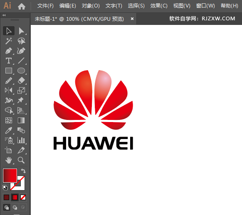The height and width of the screenshot is (215, 242).
Task: Choose the Shape Builder tool
Action: tap(9, 110)
